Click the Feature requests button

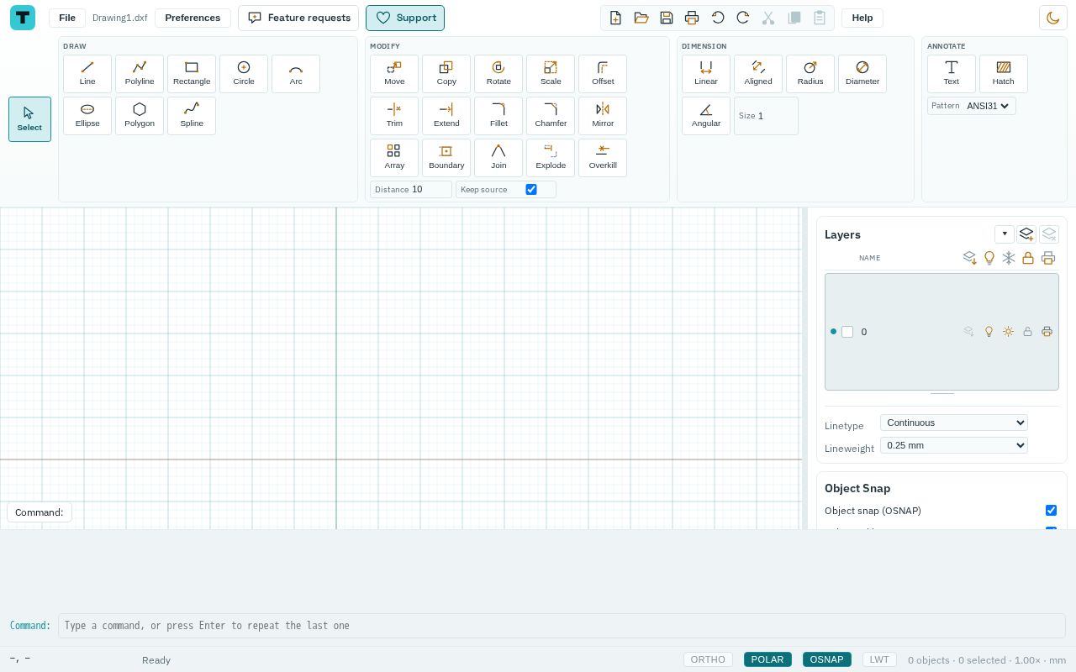tap(298, 18)
